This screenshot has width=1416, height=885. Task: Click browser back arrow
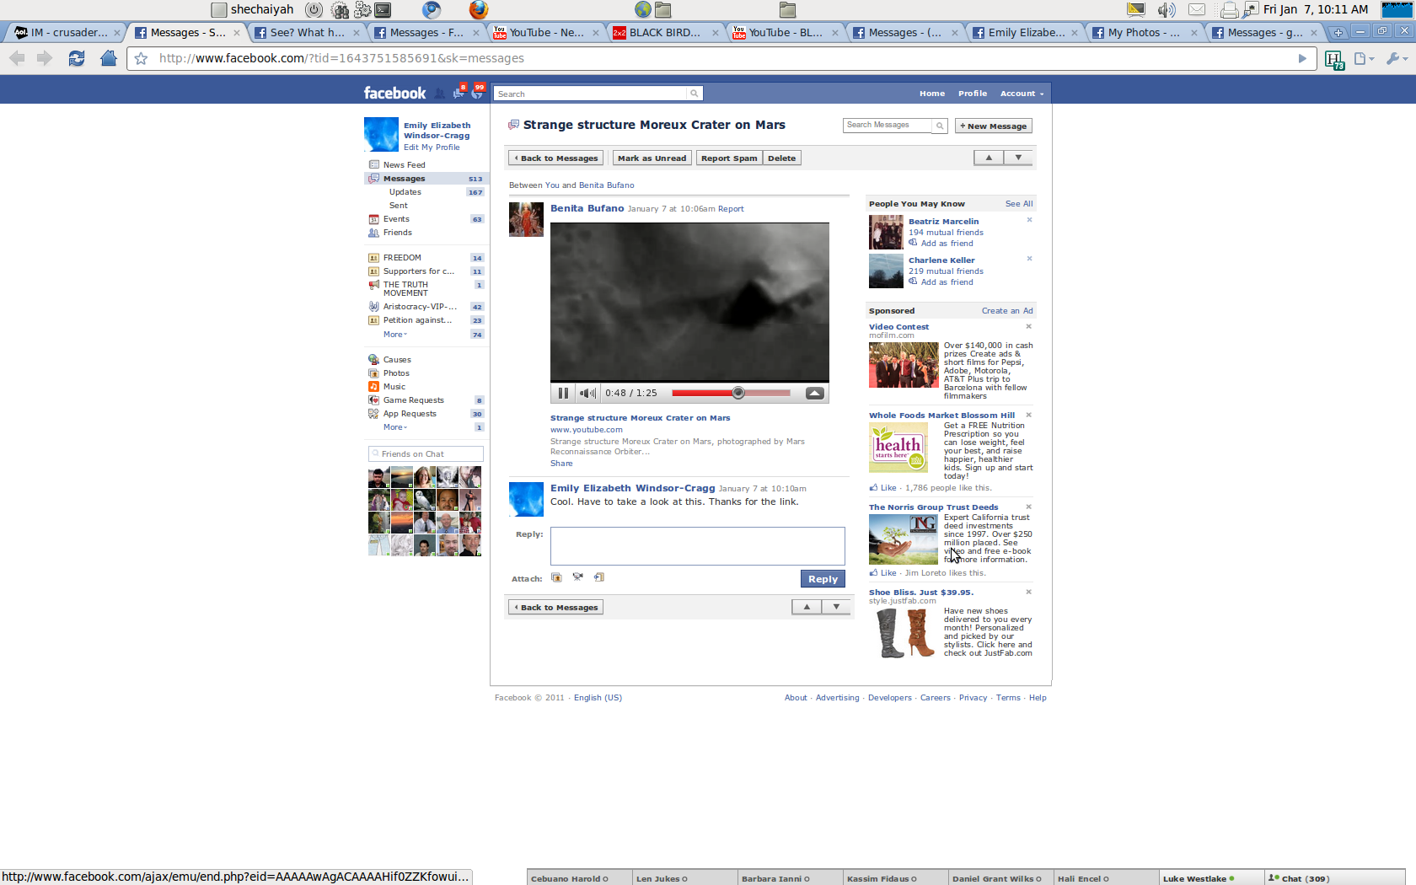click(17, 58)
